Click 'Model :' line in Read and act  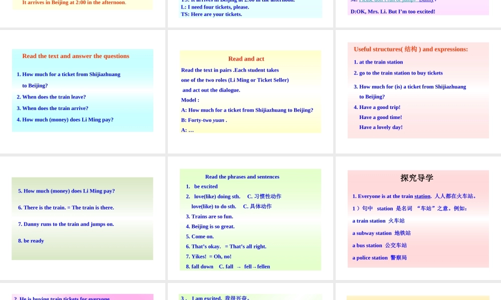[190, 100]
